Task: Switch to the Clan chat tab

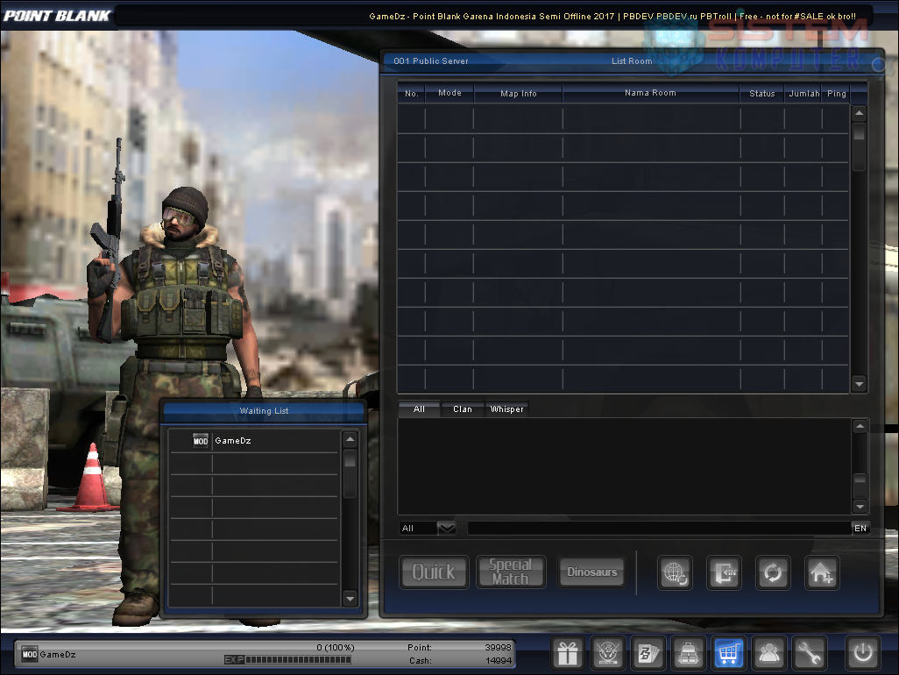Action: tap(463, 409)
